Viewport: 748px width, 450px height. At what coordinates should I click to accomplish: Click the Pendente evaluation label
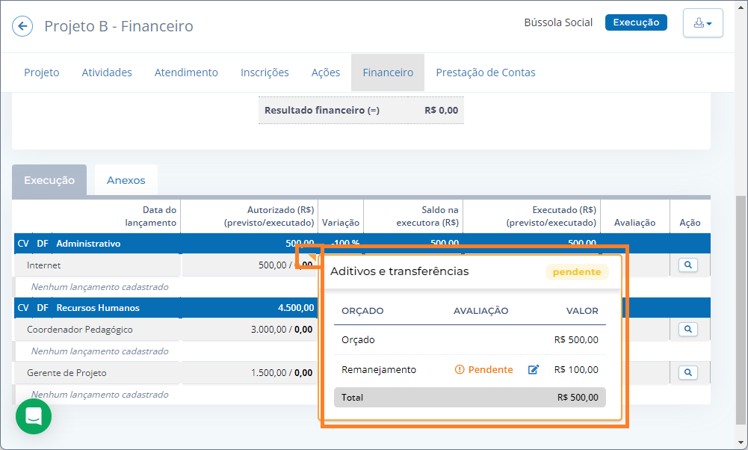click(490, 369)
